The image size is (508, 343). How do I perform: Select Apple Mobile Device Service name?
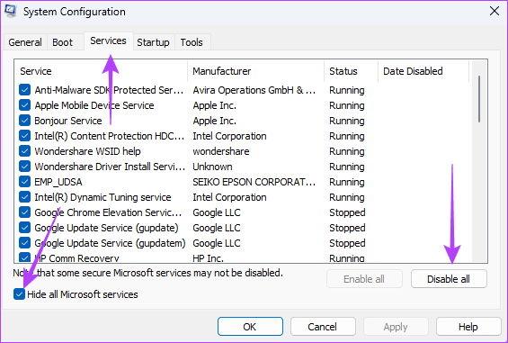point(94,105)
